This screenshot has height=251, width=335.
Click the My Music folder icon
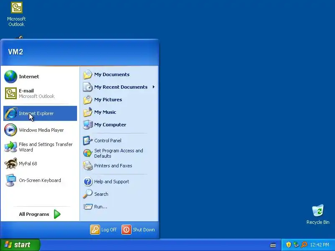pos(88,112)
